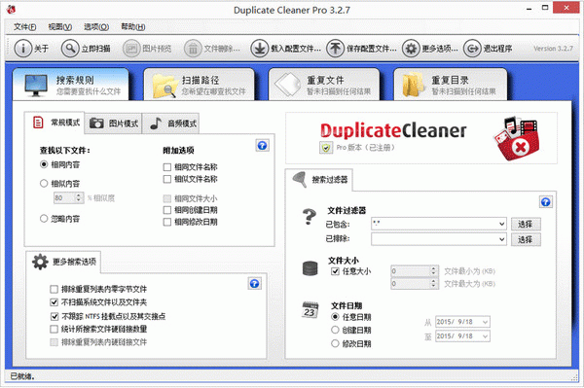
Task: Open the 选项 menu
Action: (x=96, y=27)
